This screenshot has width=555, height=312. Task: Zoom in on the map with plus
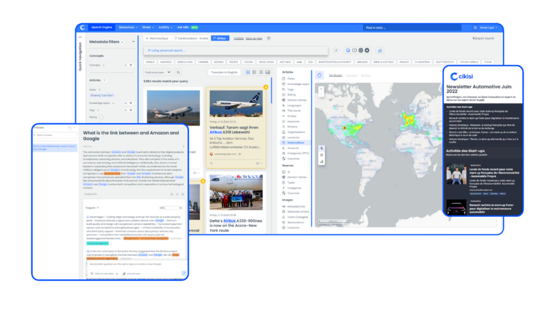(x=321, y=89)
